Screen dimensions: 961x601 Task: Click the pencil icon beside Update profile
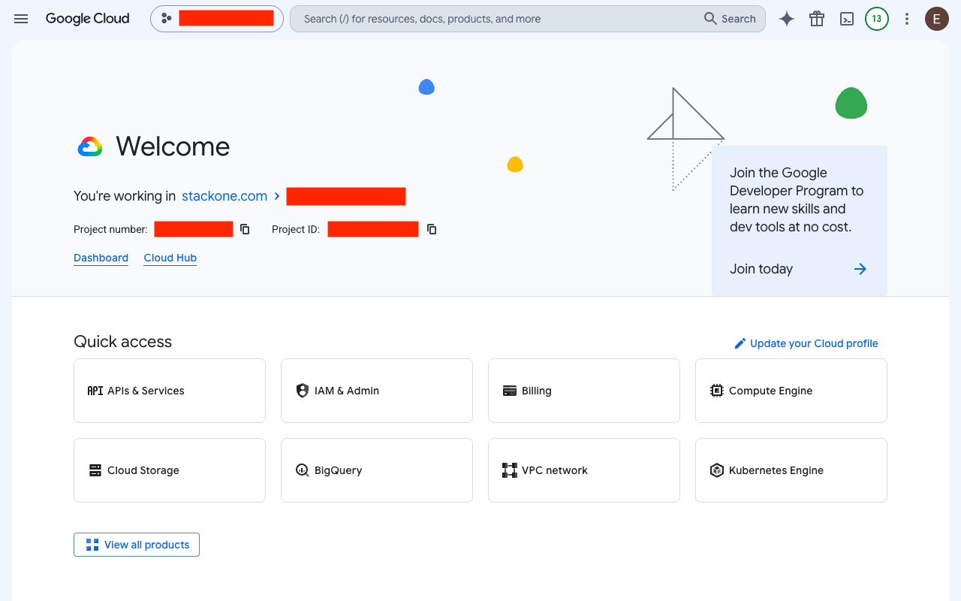pyautogui.click(x=740, y=343)
